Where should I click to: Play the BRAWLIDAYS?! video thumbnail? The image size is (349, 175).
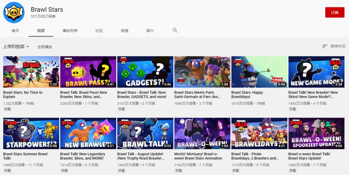259,133
